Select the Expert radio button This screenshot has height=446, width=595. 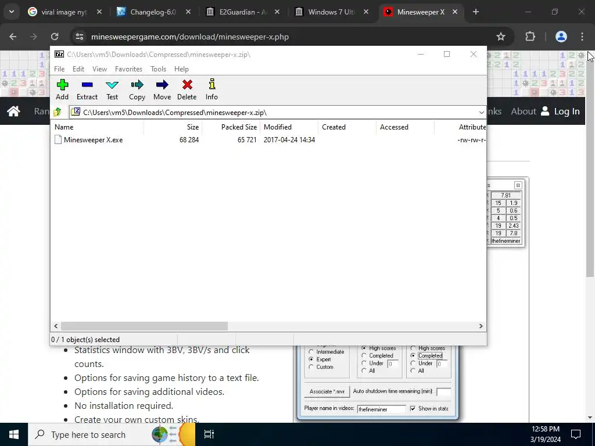click(311, 359)
